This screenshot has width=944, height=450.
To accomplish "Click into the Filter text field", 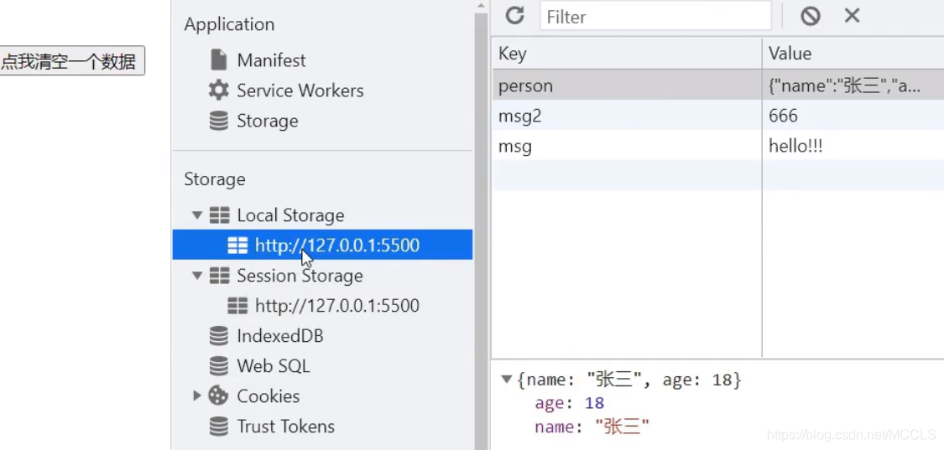I will 655,16.
